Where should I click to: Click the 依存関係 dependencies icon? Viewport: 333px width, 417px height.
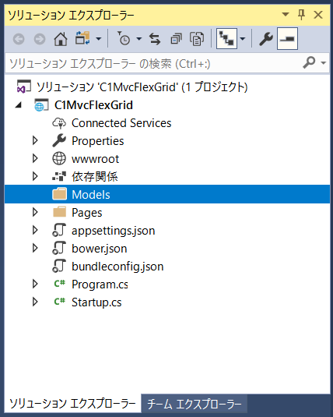pyautogui.click(x=59, y=176)
